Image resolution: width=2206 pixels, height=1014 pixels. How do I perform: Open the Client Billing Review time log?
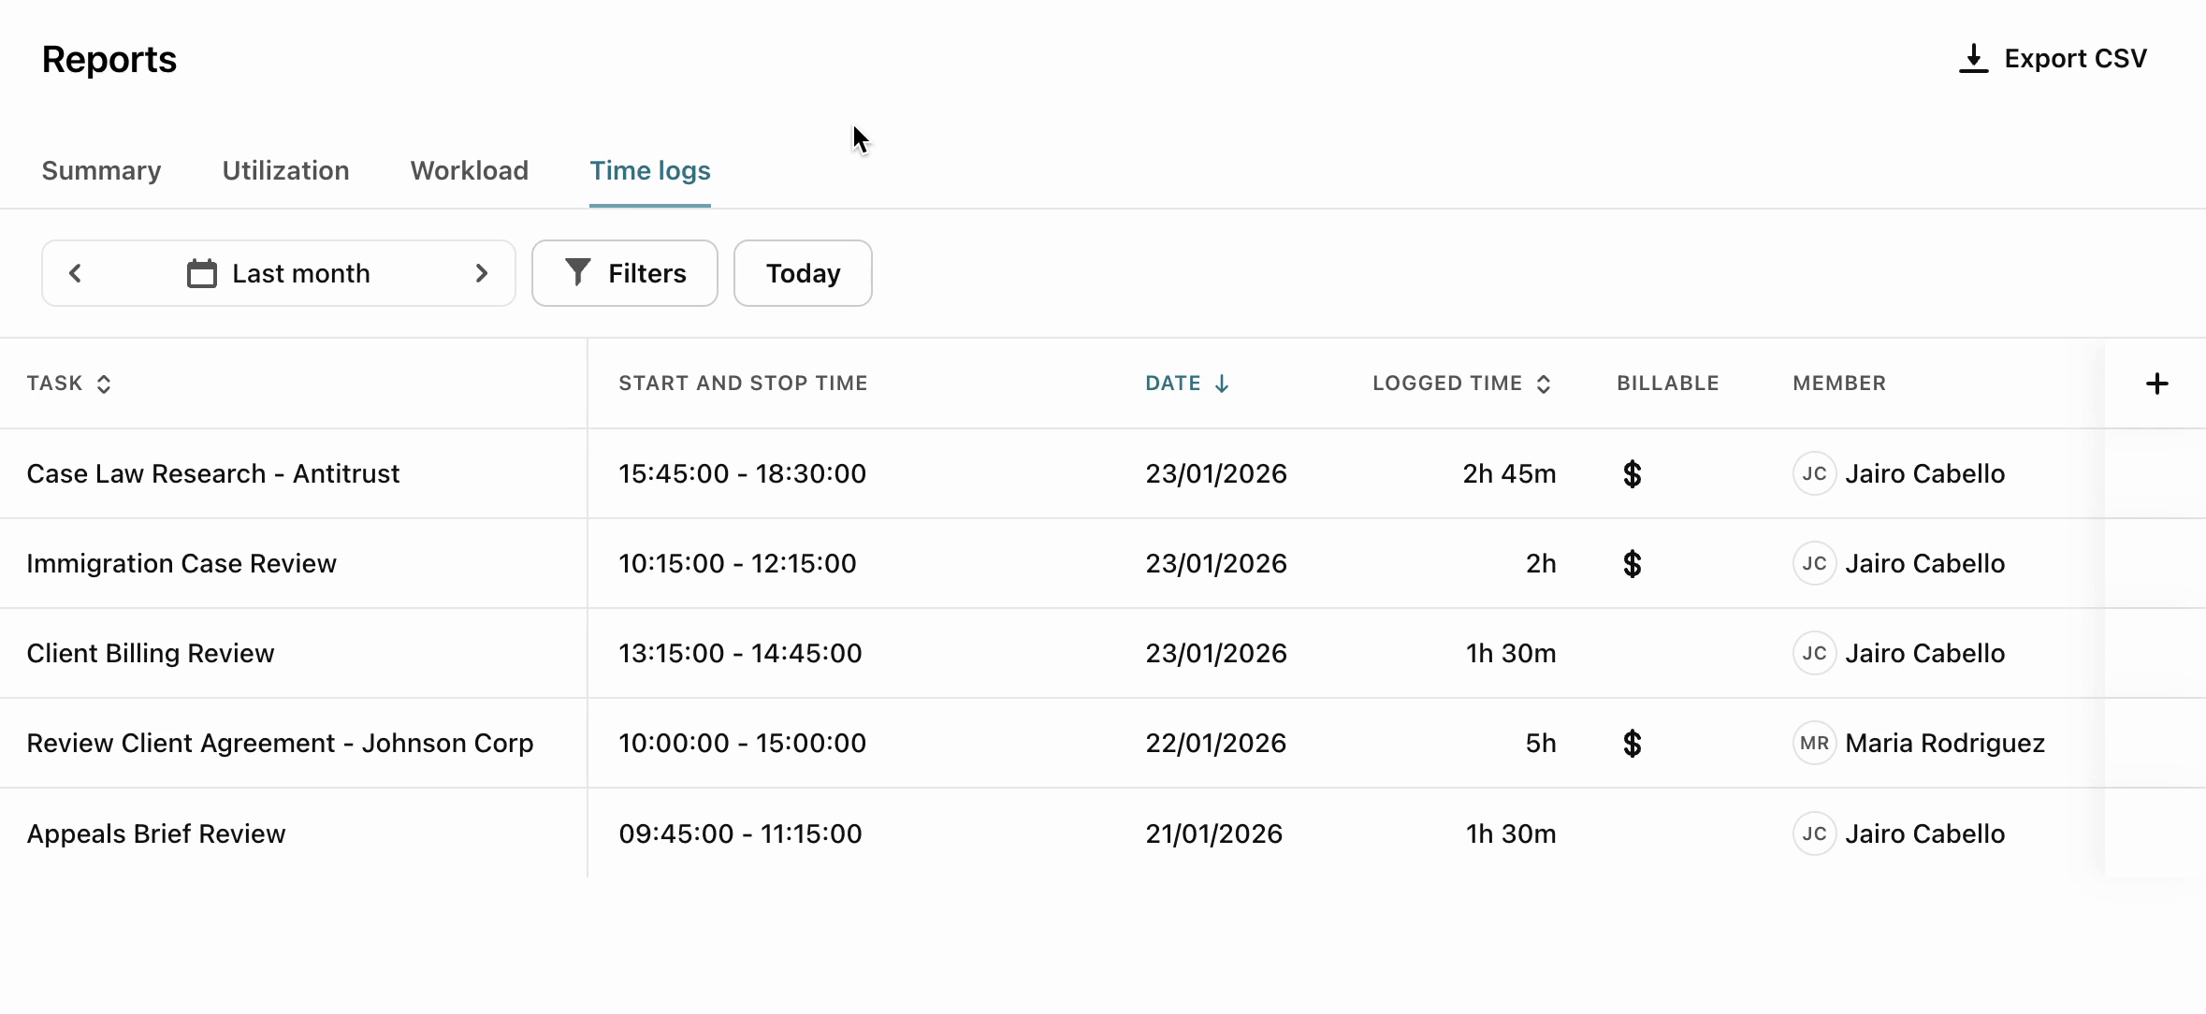point(151,654)
